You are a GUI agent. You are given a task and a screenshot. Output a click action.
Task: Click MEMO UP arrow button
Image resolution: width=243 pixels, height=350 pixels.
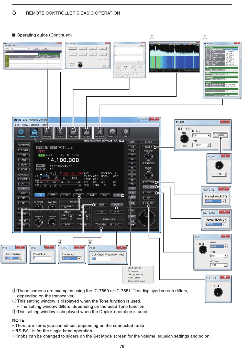click(x=71, y=216)
